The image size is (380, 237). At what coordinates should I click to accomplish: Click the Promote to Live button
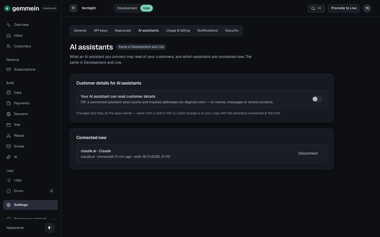coord(344,8)
